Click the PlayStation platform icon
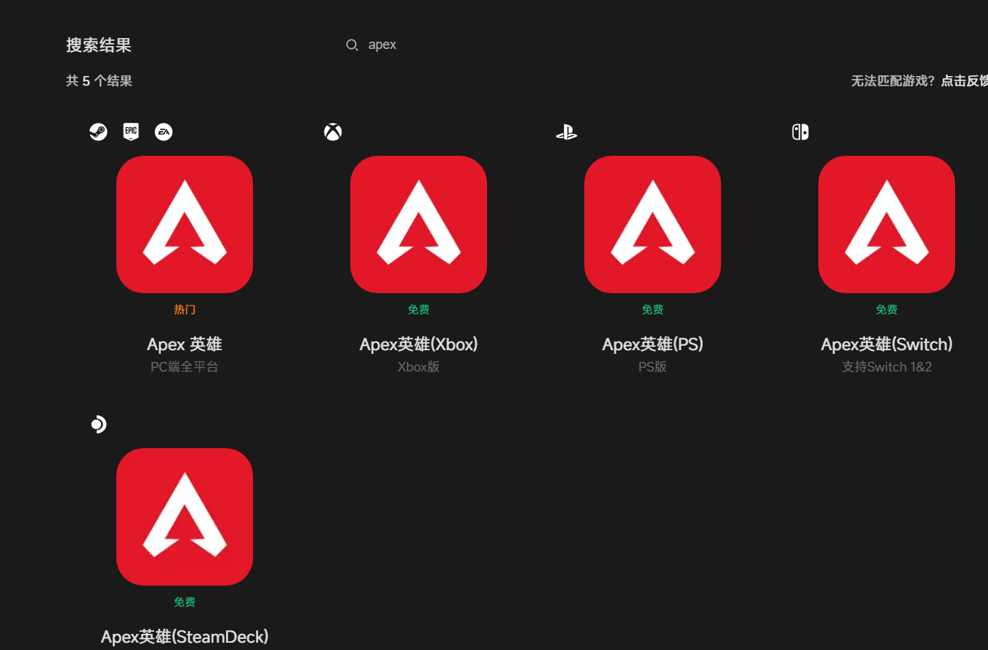This screenshot has width=988, height=650. (x=566, y=132)
